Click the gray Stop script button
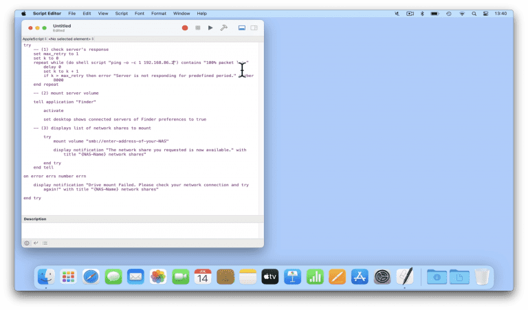 tap(198, 28)
